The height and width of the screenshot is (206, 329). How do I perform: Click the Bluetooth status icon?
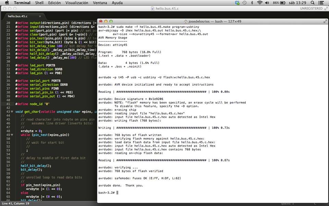252,3
